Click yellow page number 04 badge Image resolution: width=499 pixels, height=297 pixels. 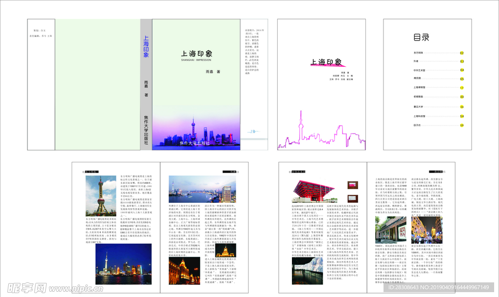tap(461, 70)
